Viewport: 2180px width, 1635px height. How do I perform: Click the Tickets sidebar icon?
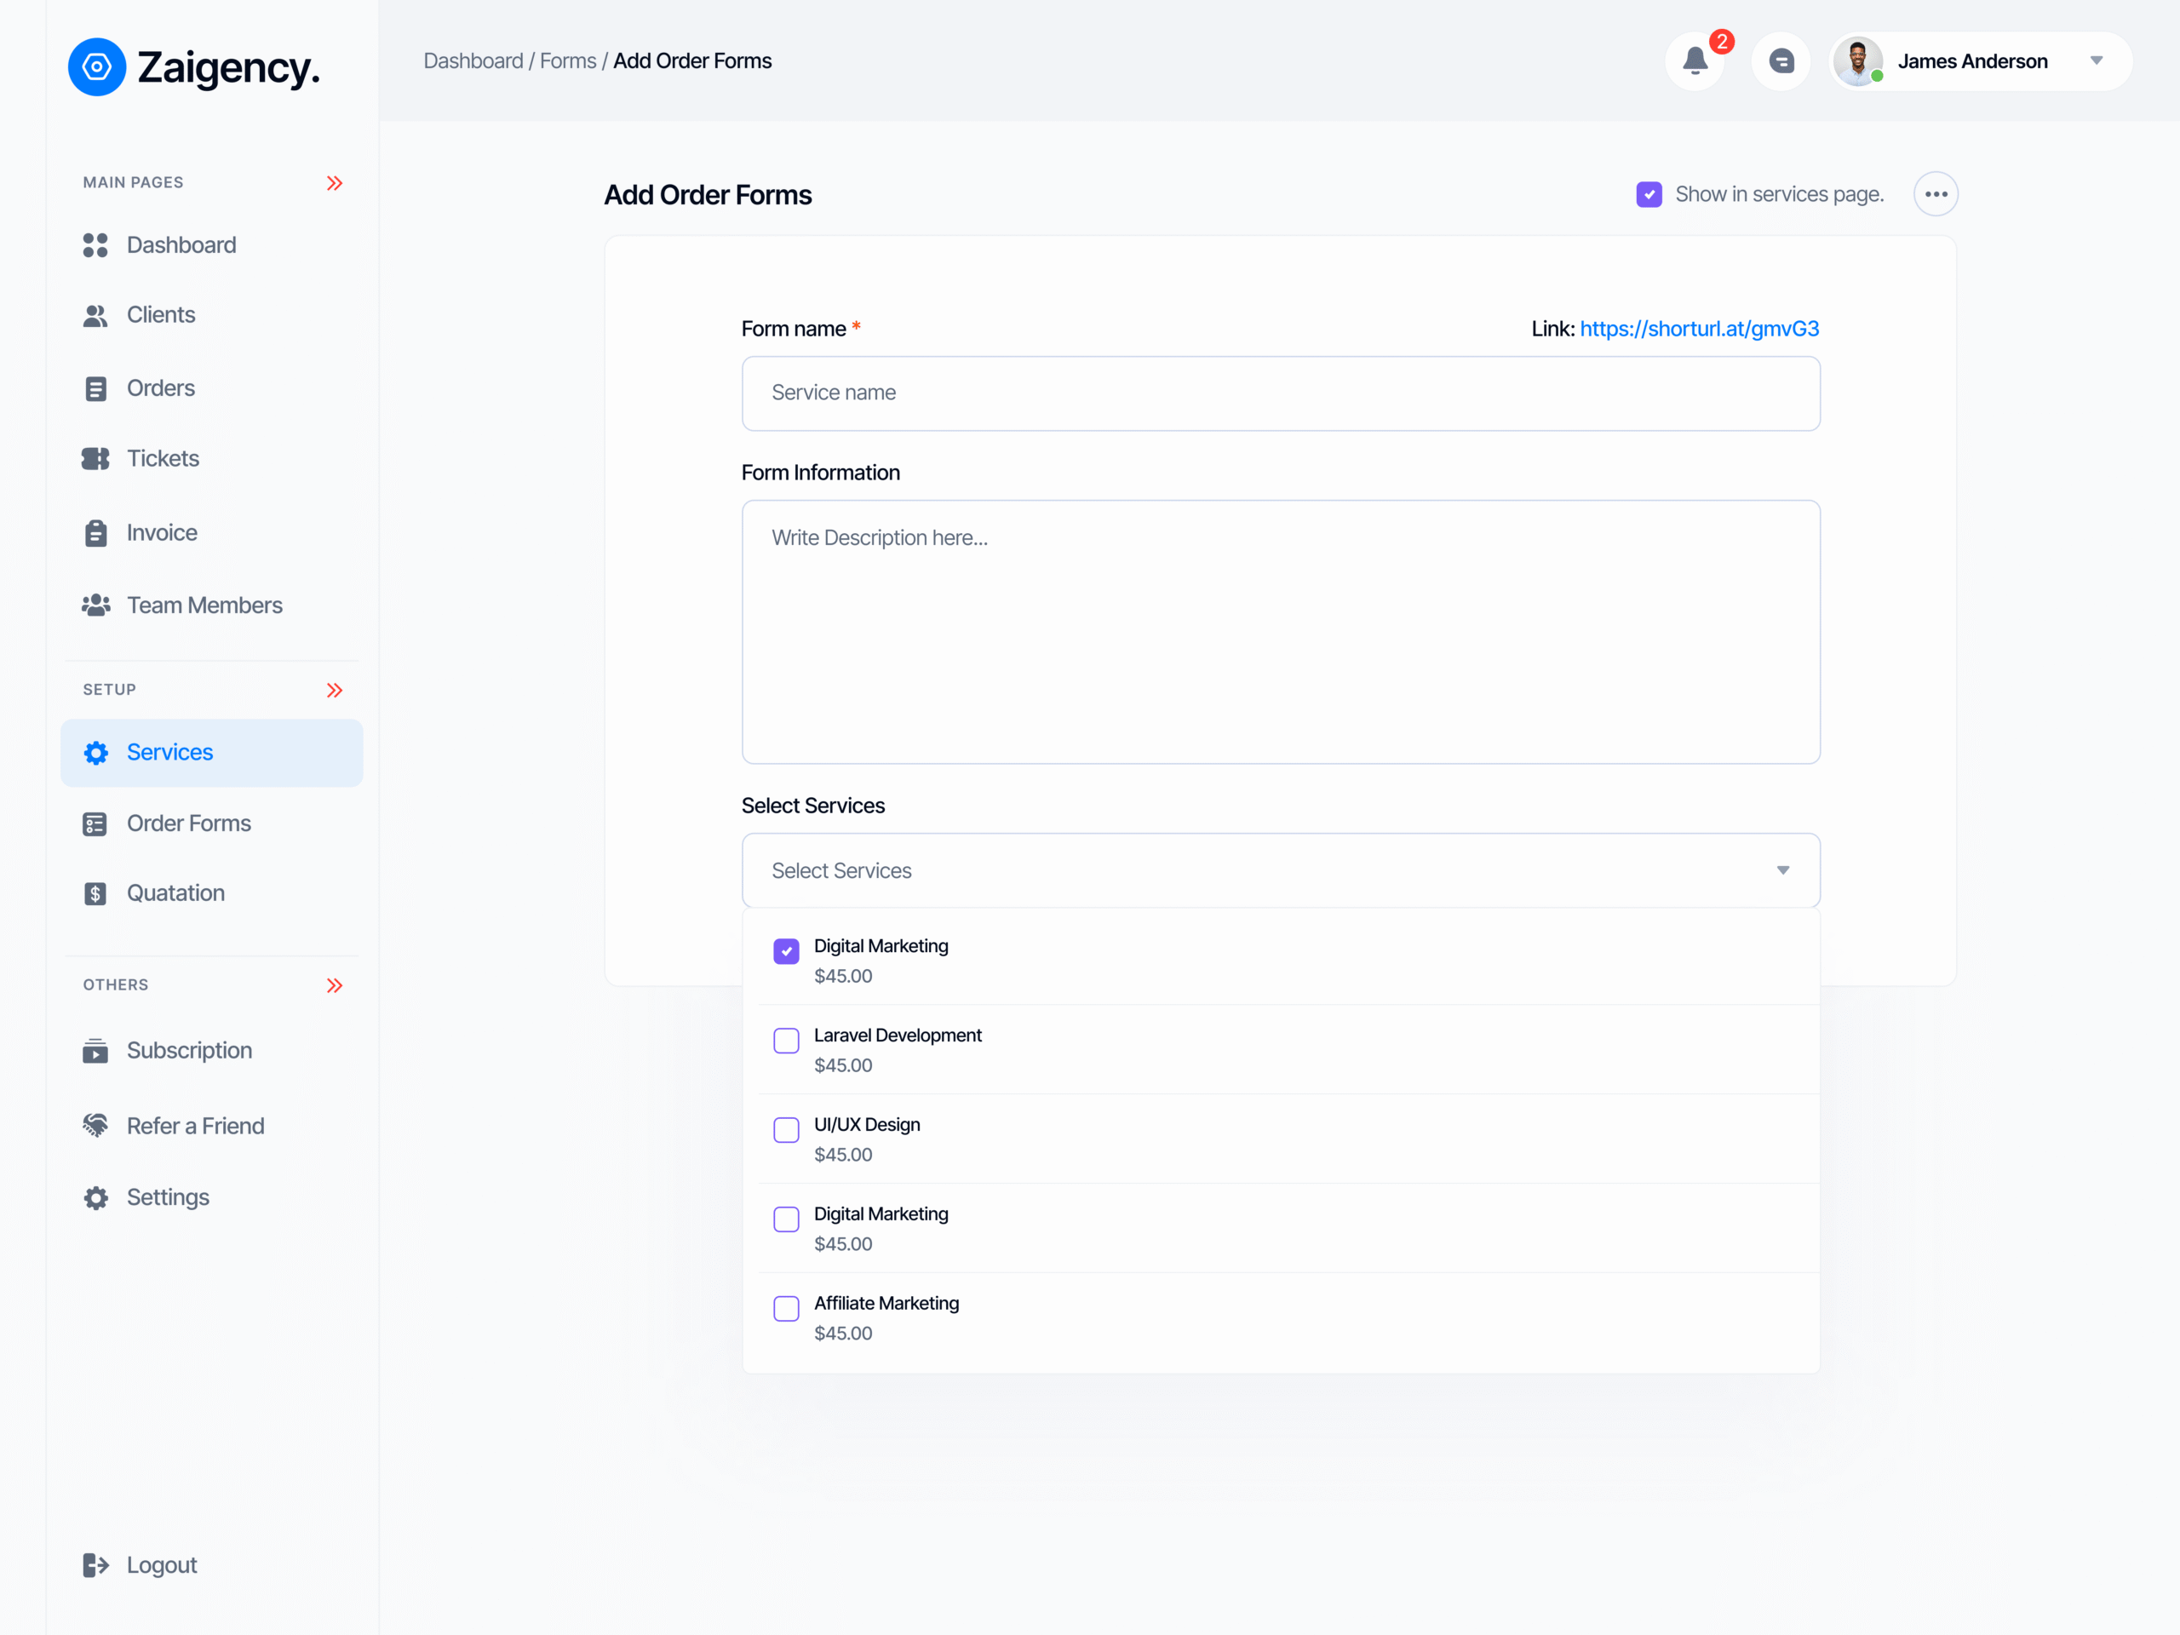95,458
